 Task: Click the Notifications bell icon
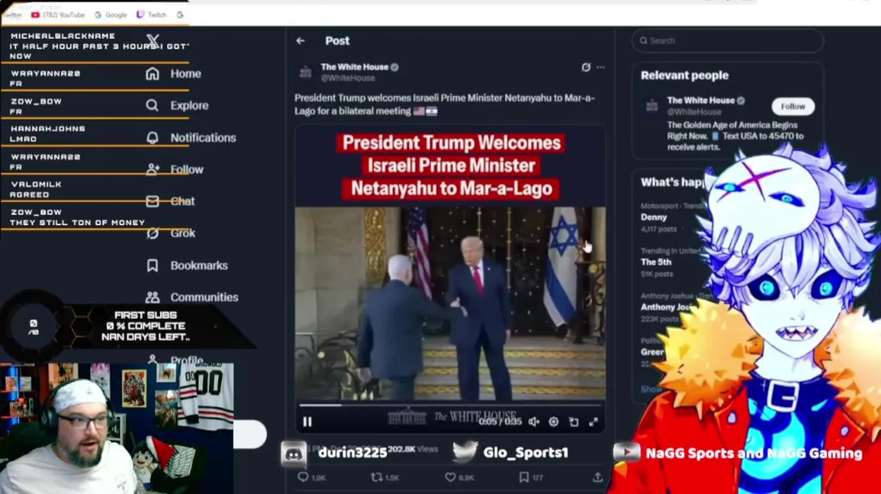pos(152,137)
